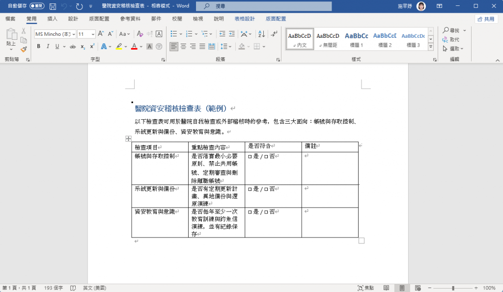Click the word count in status bar

pos(54,288)
